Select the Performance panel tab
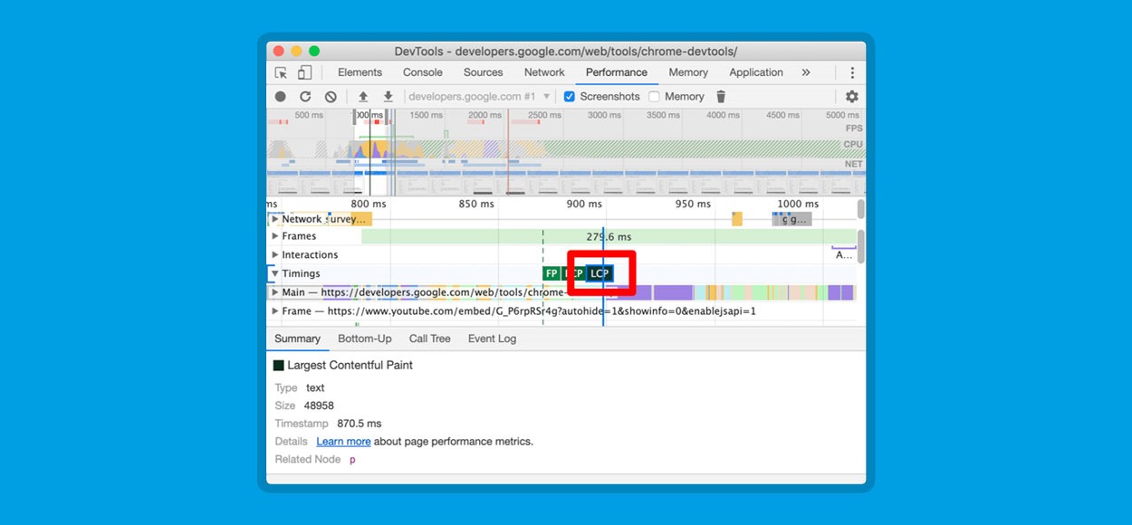The height and width of the screenshot is (525, 1132). [617, 72]
